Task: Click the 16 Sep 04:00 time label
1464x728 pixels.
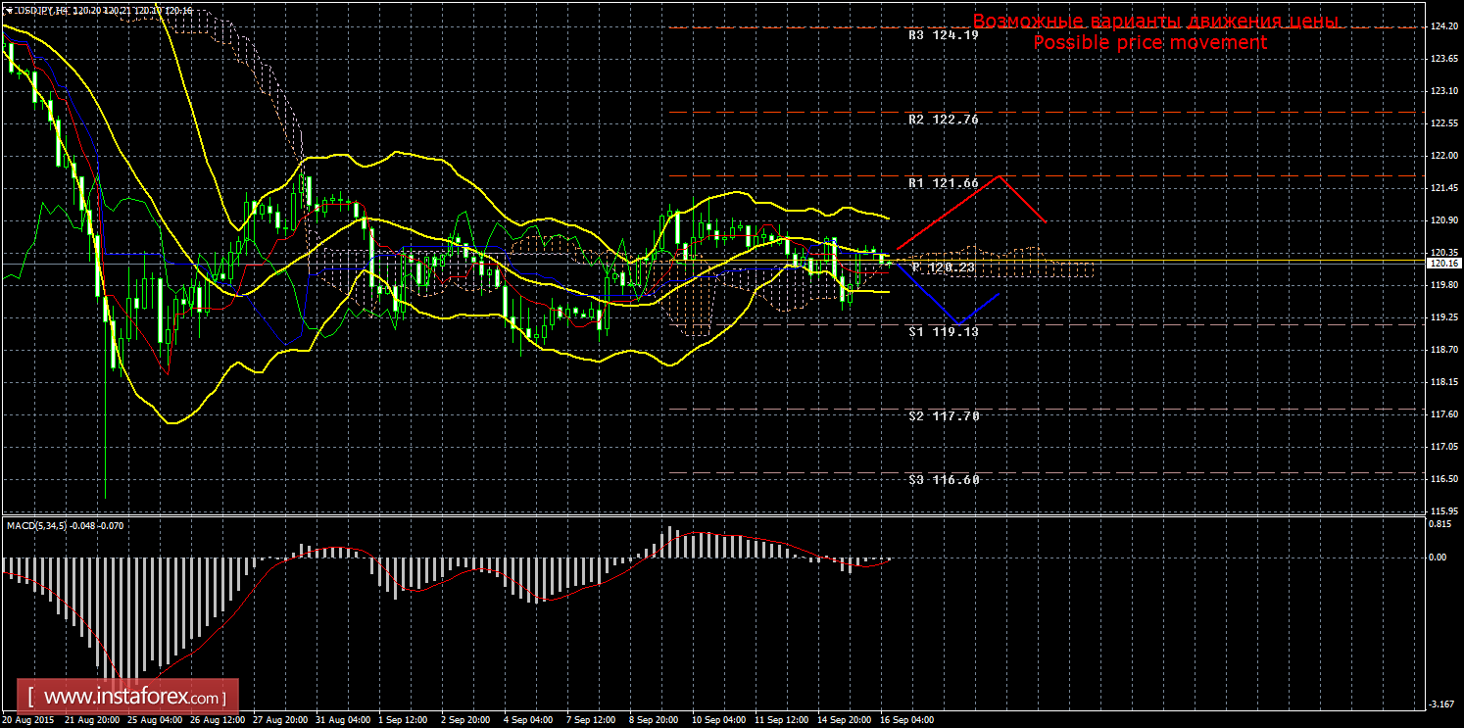Action: pyautogui.click(x=906, y=720)
